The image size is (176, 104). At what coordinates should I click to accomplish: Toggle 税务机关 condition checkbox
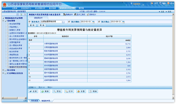click(x=30, y=22)
